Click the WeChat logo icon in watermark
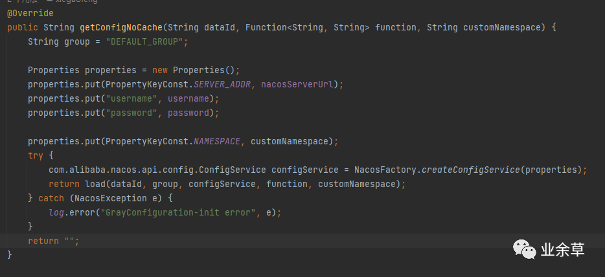The image size is (605, 277). point(525,250)
